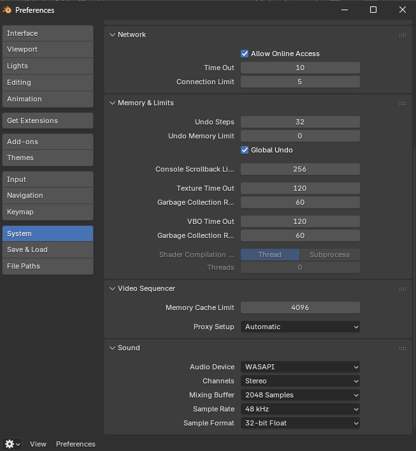Switch to the Interface tab

point(48,33)
